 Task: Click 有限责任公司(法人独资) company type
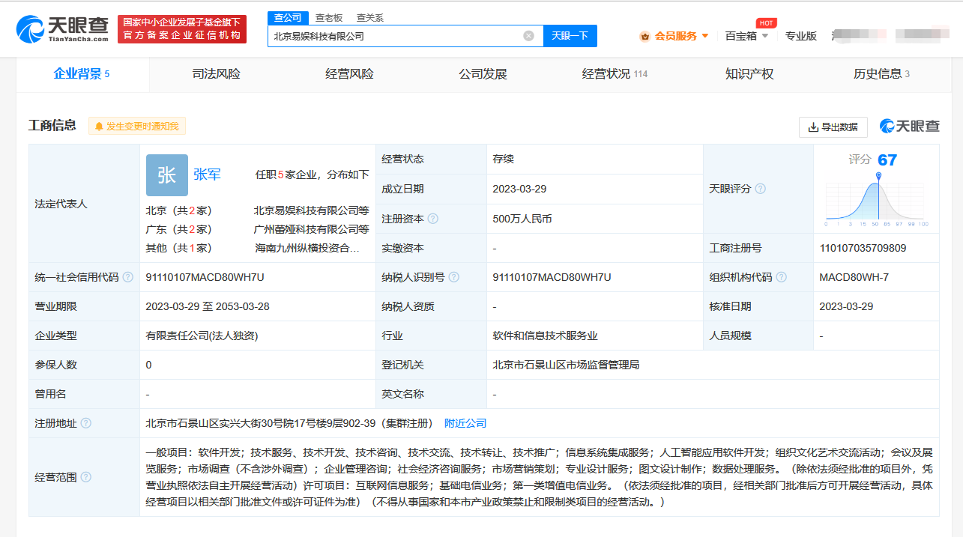(x=202, y=336)
